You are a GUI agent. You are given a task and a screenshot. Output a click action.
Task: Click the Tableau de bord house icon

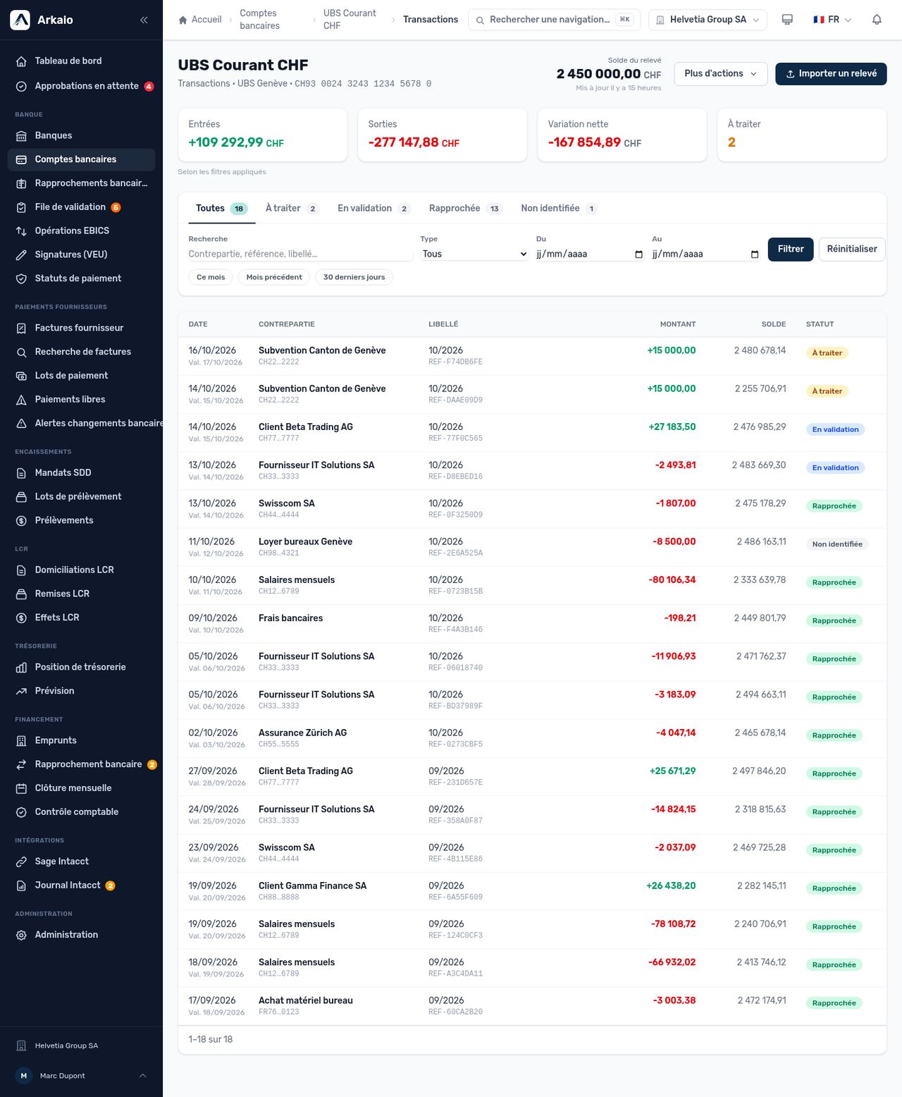coord(21,61)
